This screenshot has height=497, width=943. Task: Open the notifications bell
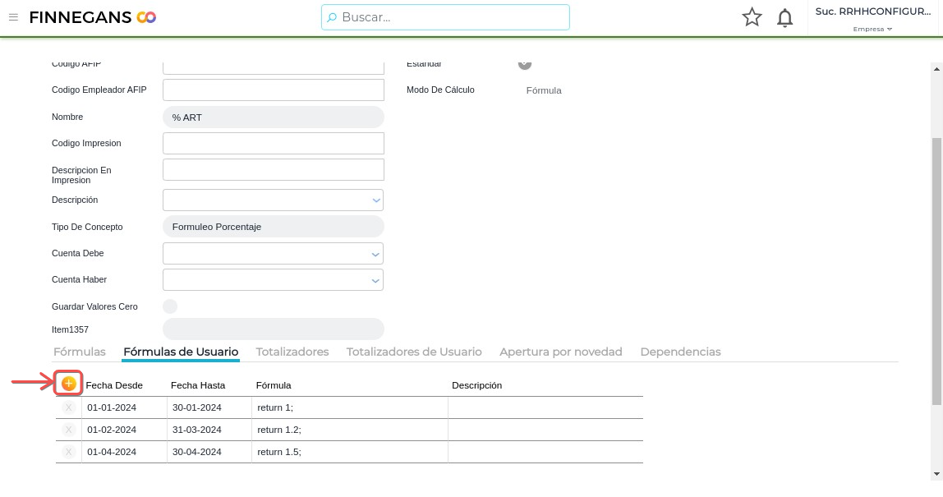(785, 18)
